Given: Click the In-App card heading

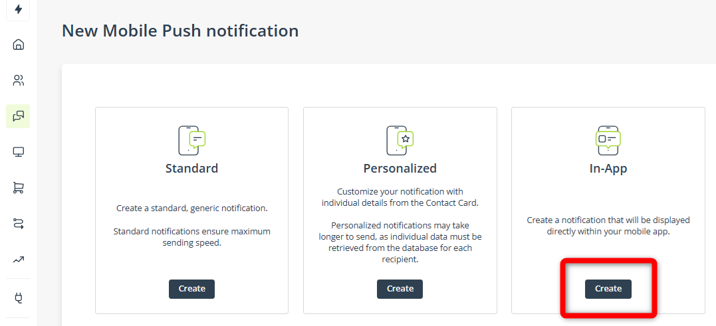Looking at the screenshot, I should 608,168.
